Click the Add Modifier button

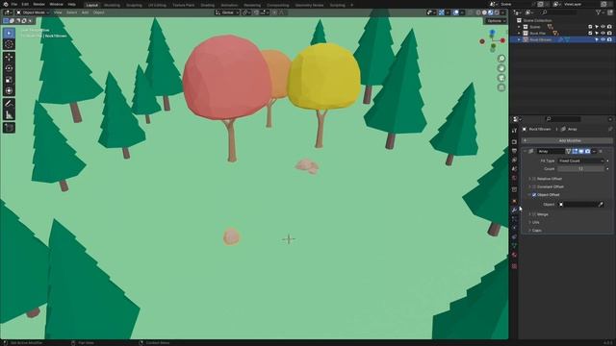tap(567, 140)
